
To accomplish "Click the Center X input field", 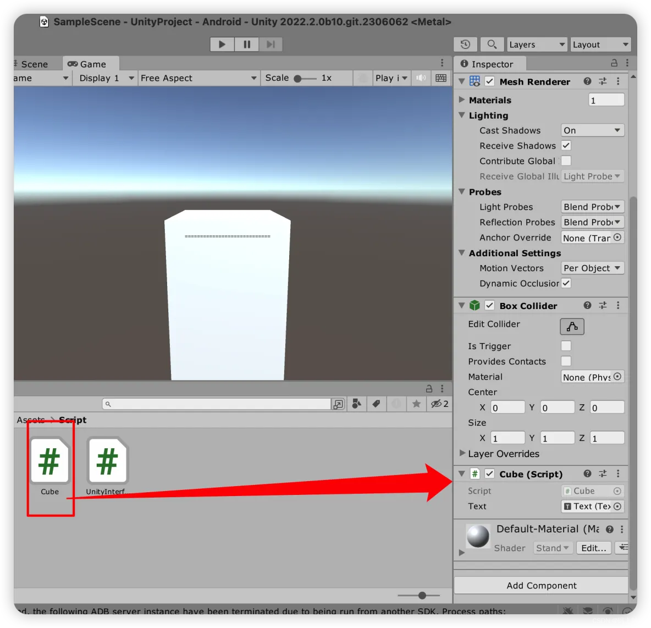I will click(507, 407).
